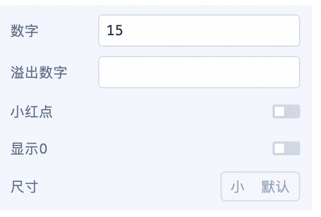Image resolution: width=321 pixels, height=217 pixels.
Task: Click the grey track of 显示0 switch
Action: click(292, 148)
